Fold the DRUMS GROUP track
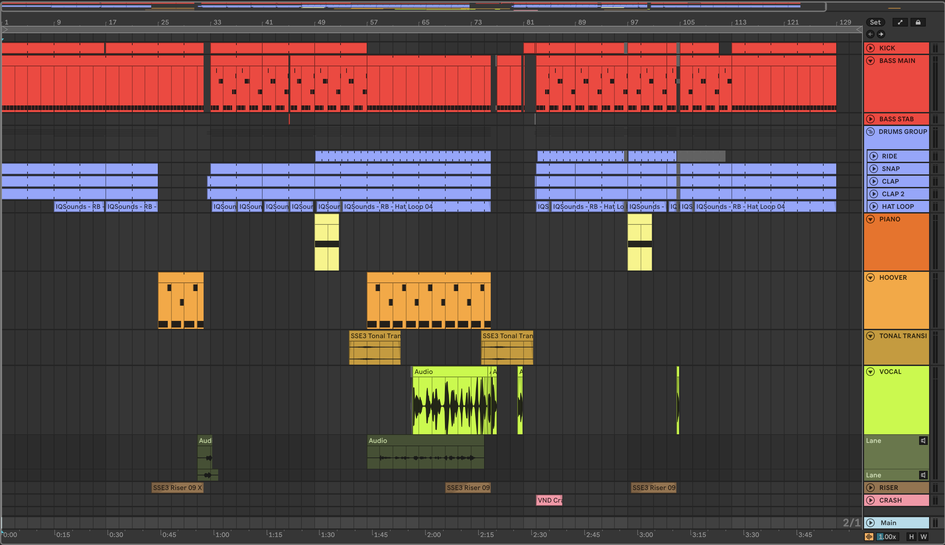The height and width of the screenshot is (545, 945). [x=870, y=132]
